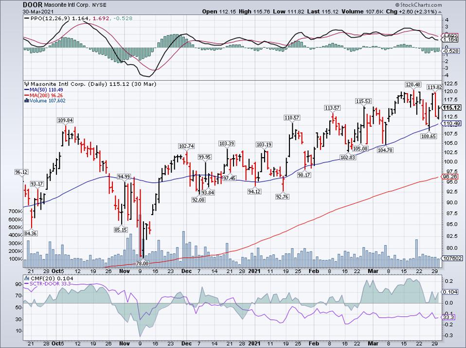Click the PPO(12,26,9) indicator label
The width and height of the screenshot is (466, 348).
pyautogui.click(x=51, y=18)
